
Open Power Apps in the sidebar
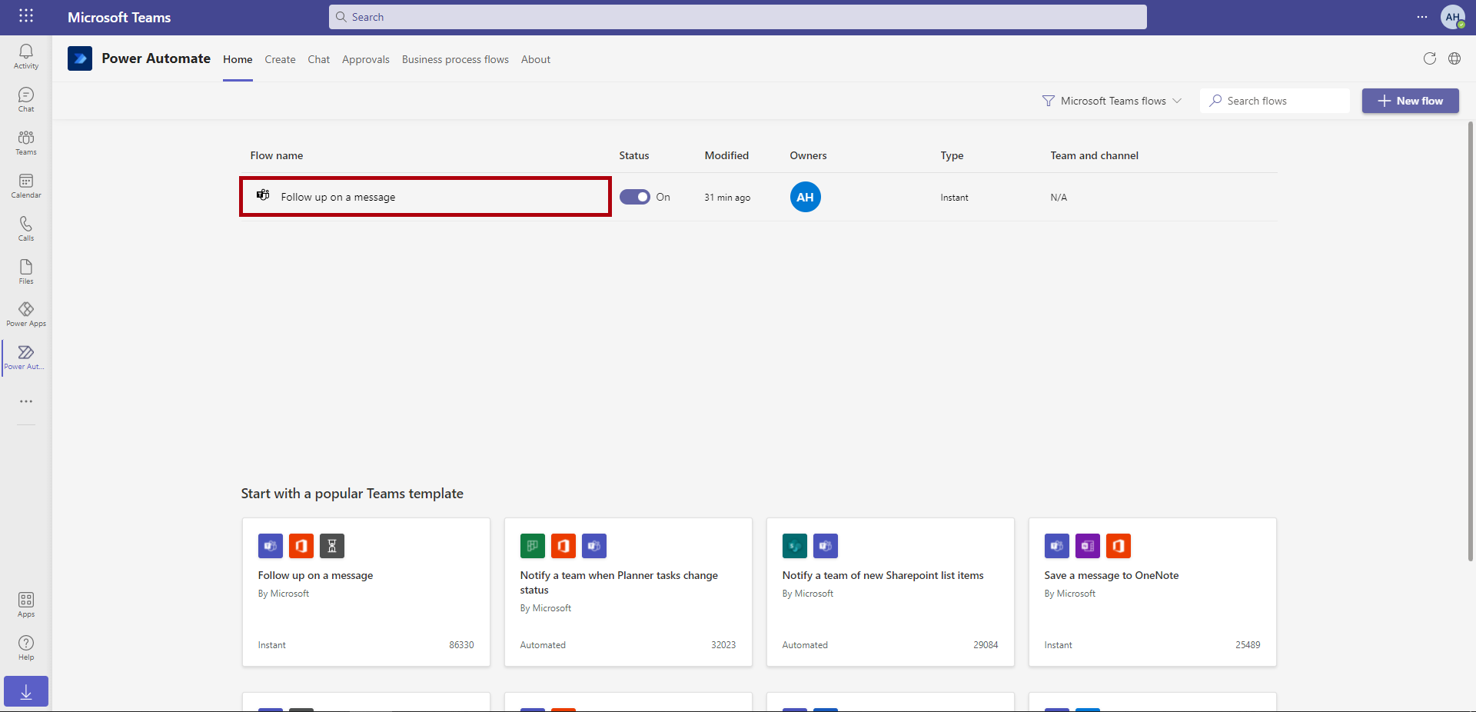(26, 314)
